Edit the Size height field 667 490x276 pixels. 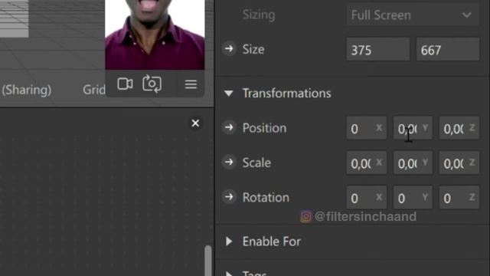click(x=448, y=49)
